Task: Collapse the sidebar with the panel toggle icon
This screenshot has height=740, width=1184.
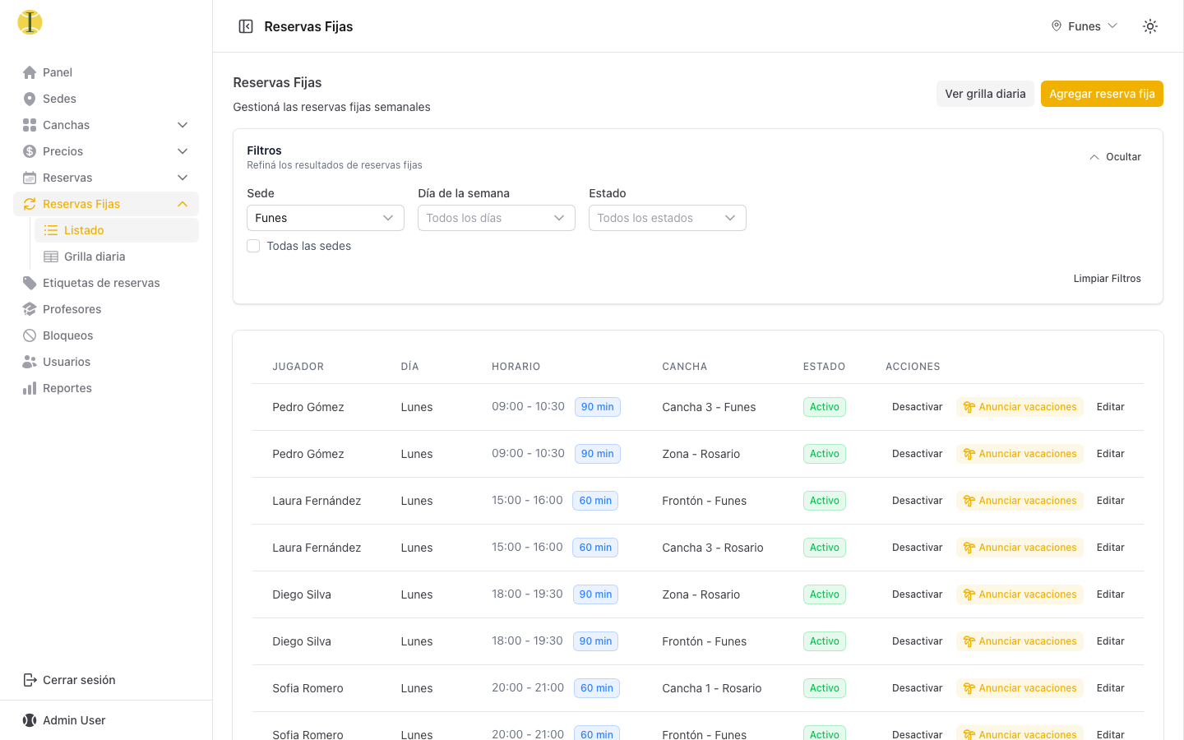Action: coord(246,26)
